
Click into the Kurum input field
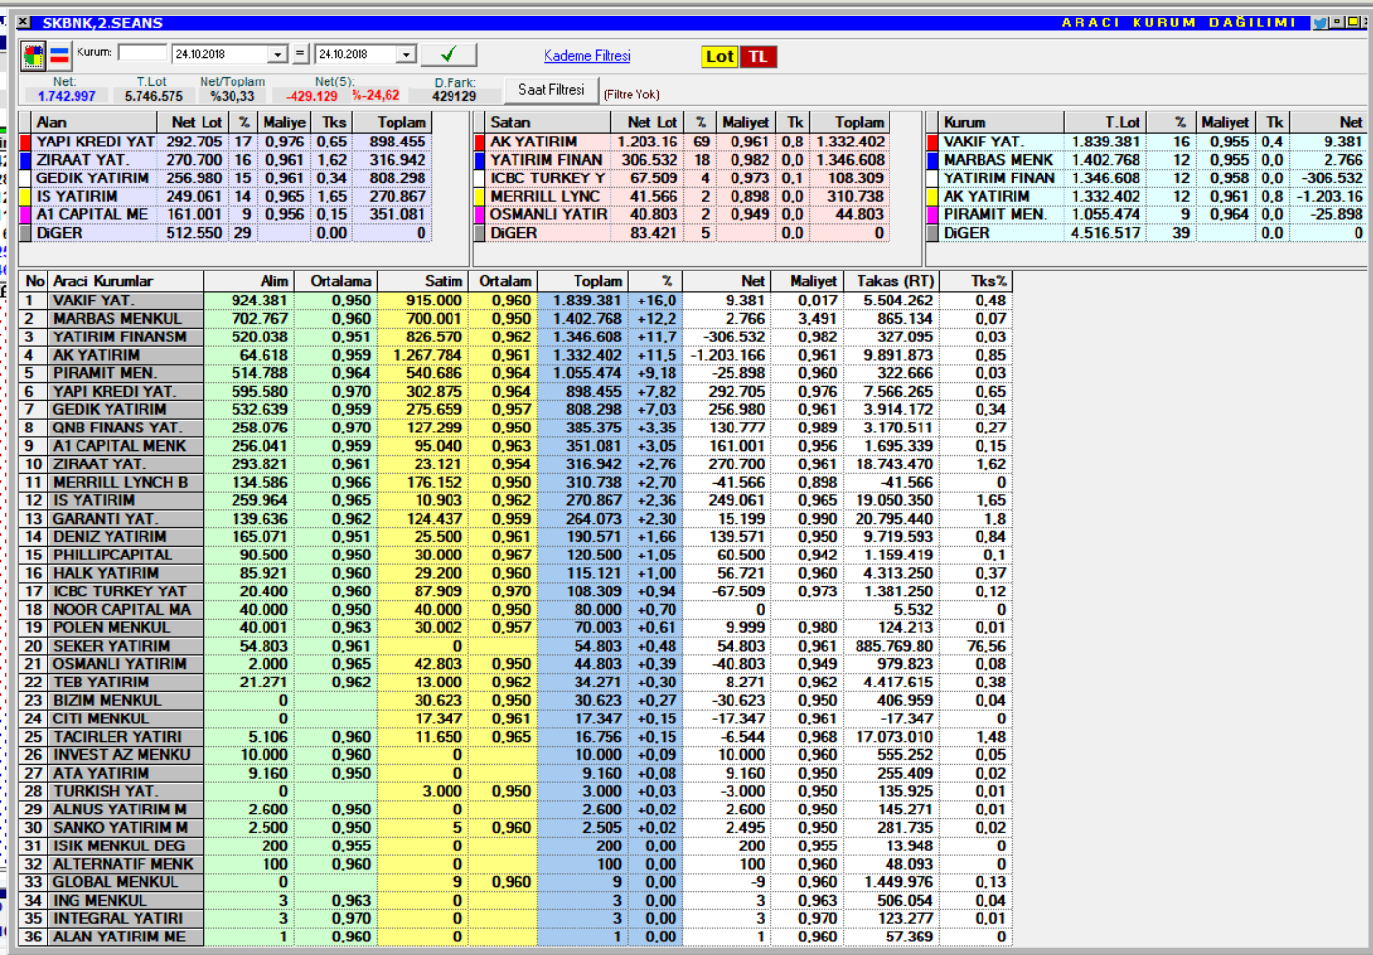(x=142, y=52)
